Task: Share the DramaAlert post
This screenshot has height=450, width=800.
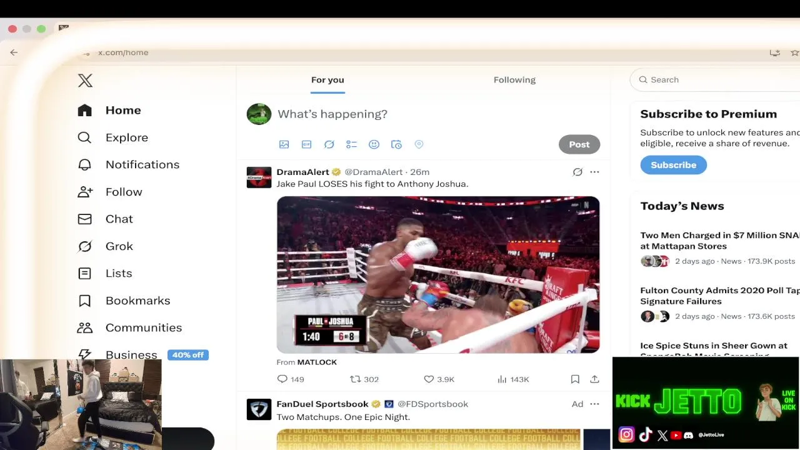Action: 594,379
